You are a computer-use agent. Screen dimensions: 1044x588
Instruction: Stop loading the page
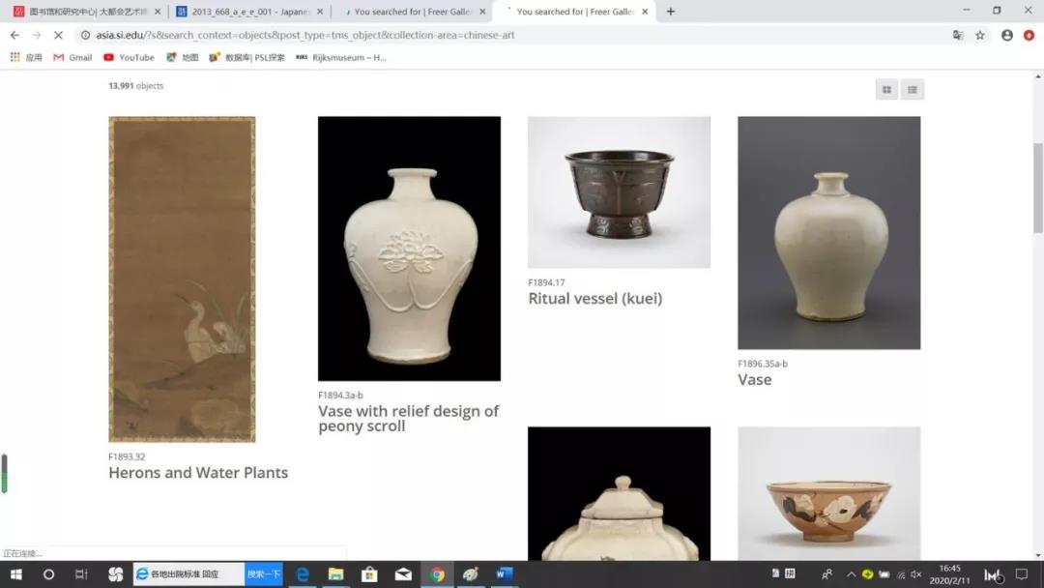(x=58, y=35)
